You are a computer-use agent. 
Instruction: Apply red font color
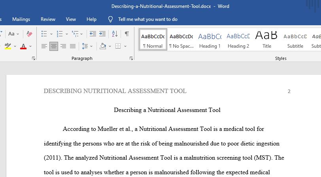point(23,46)
